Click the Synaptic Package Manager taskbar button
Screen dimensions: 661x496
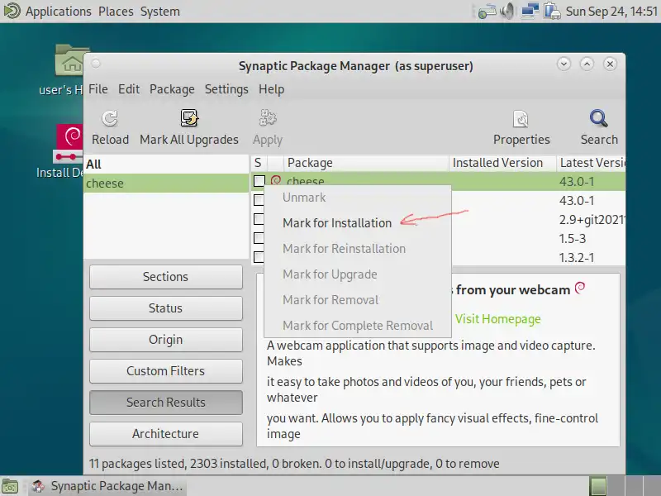109,486
